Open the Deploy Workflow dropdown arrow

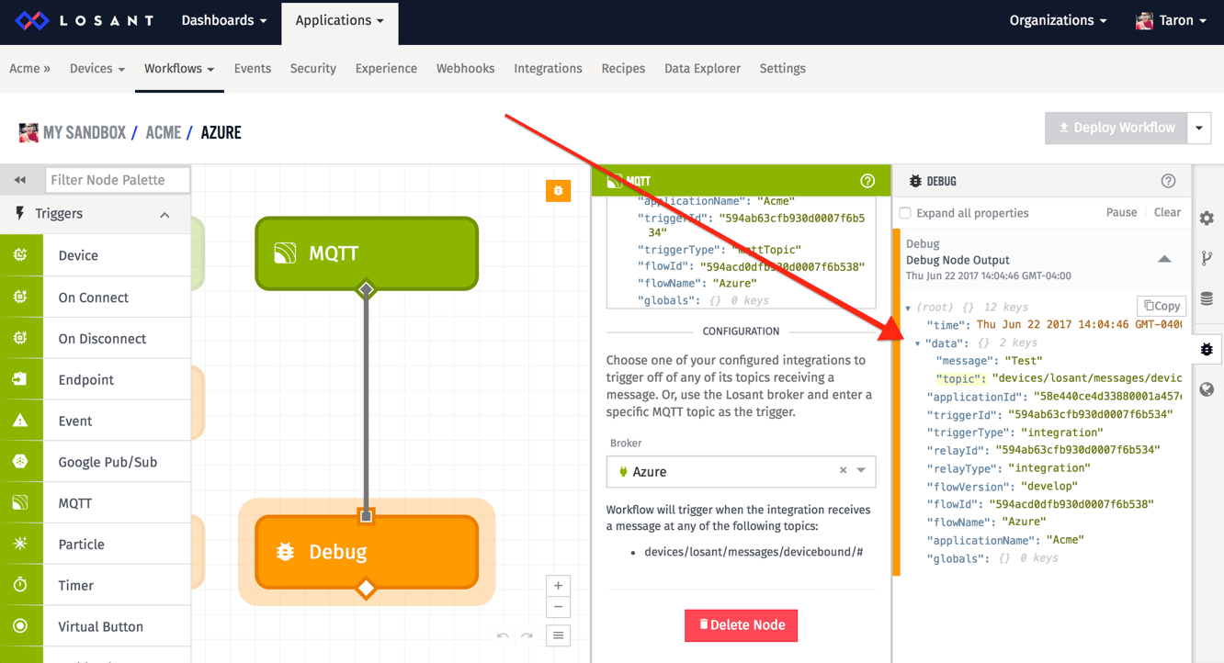coord(1199,129)
